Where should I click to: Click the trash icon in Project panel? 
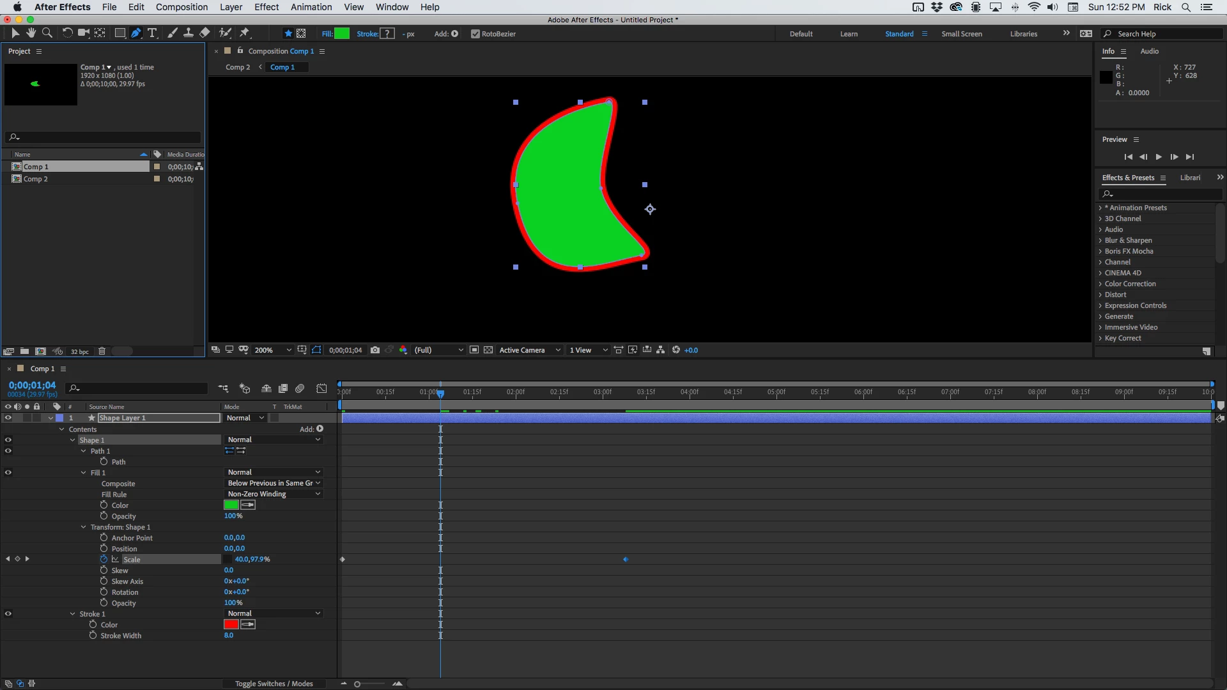(x=102, y=351)
